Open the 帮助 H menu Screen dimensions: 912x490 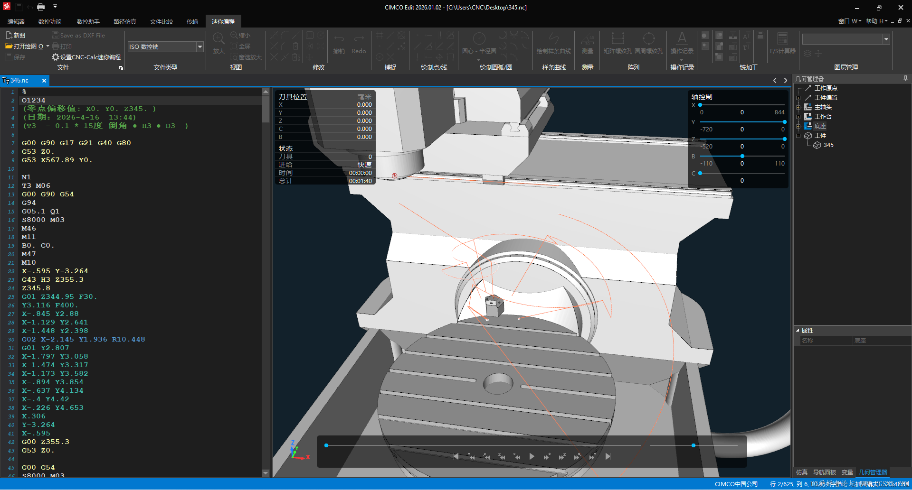876,21
